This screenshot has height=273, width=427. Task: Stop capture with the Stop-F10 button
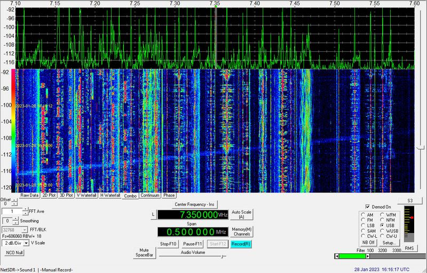pos(168,244)
